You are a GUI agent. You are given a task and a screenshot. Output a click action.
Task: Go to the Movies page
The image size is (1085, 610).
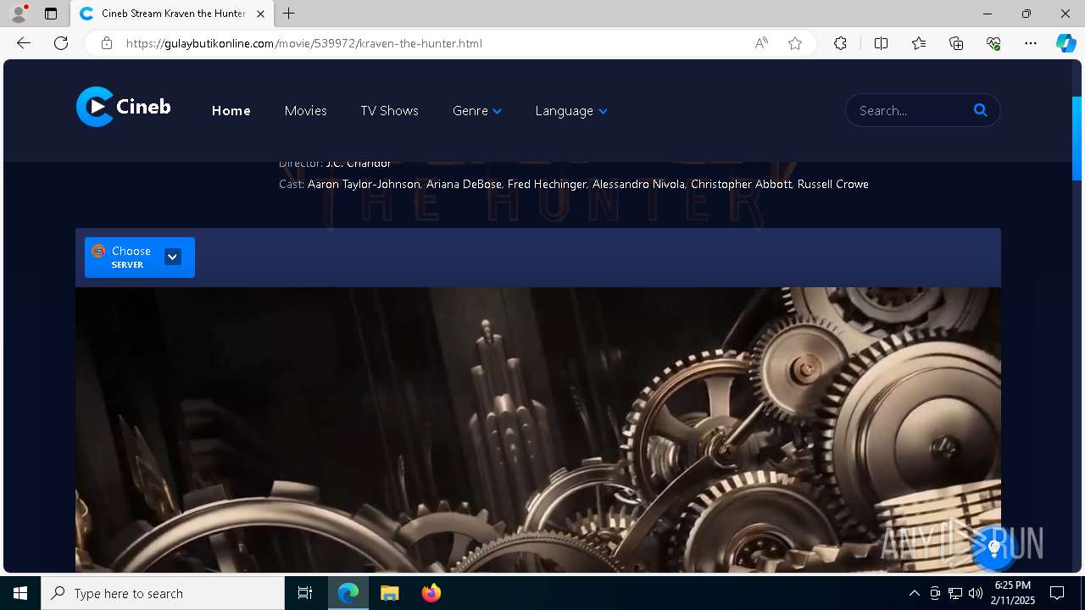[305, 111]
